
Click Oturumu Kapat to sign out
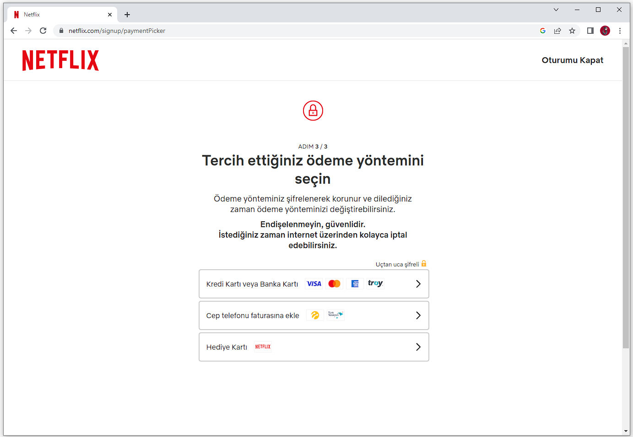(x=572, y=60)
